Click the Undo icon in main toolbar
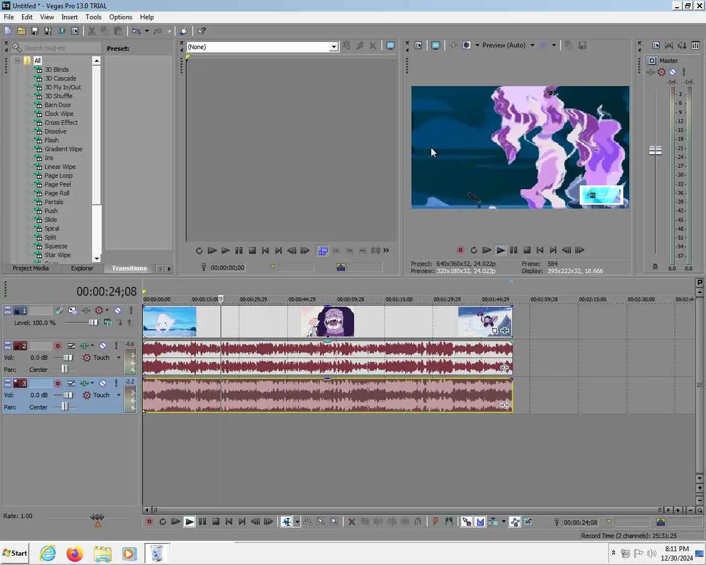Screen dimensions: 706x565 click(x=136, y=31)
